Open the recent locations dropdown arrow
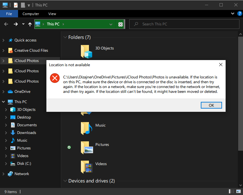 coord(23,24)
